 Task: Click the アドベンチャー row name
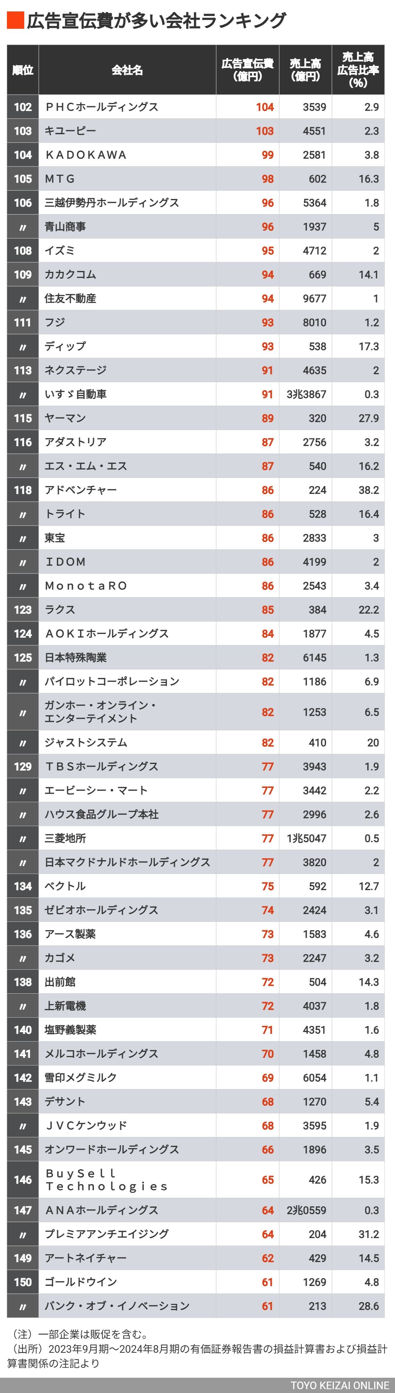coord(80,490)
